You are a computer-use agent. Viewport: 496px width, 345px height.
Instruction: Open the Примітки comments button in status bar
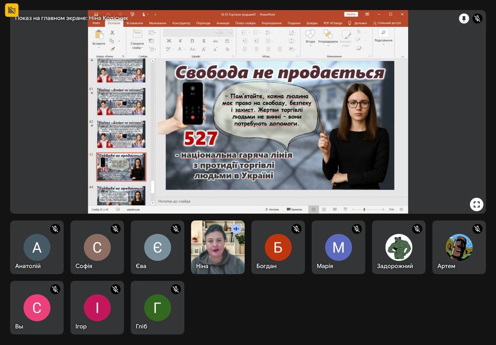coord(294,210)
